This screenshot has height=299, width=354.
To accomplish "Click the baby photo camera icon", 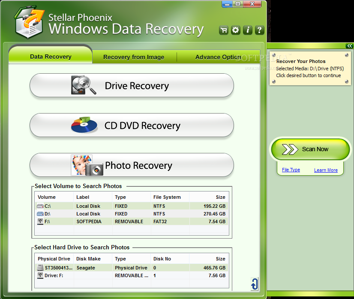I will (x=87, y=165).
